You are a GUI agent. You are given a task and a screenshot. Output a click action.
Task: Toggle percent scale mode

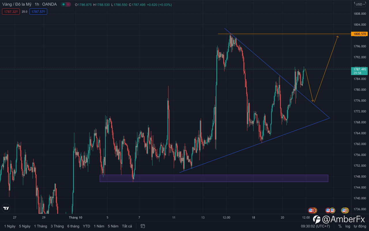click(x=340, y=226)
